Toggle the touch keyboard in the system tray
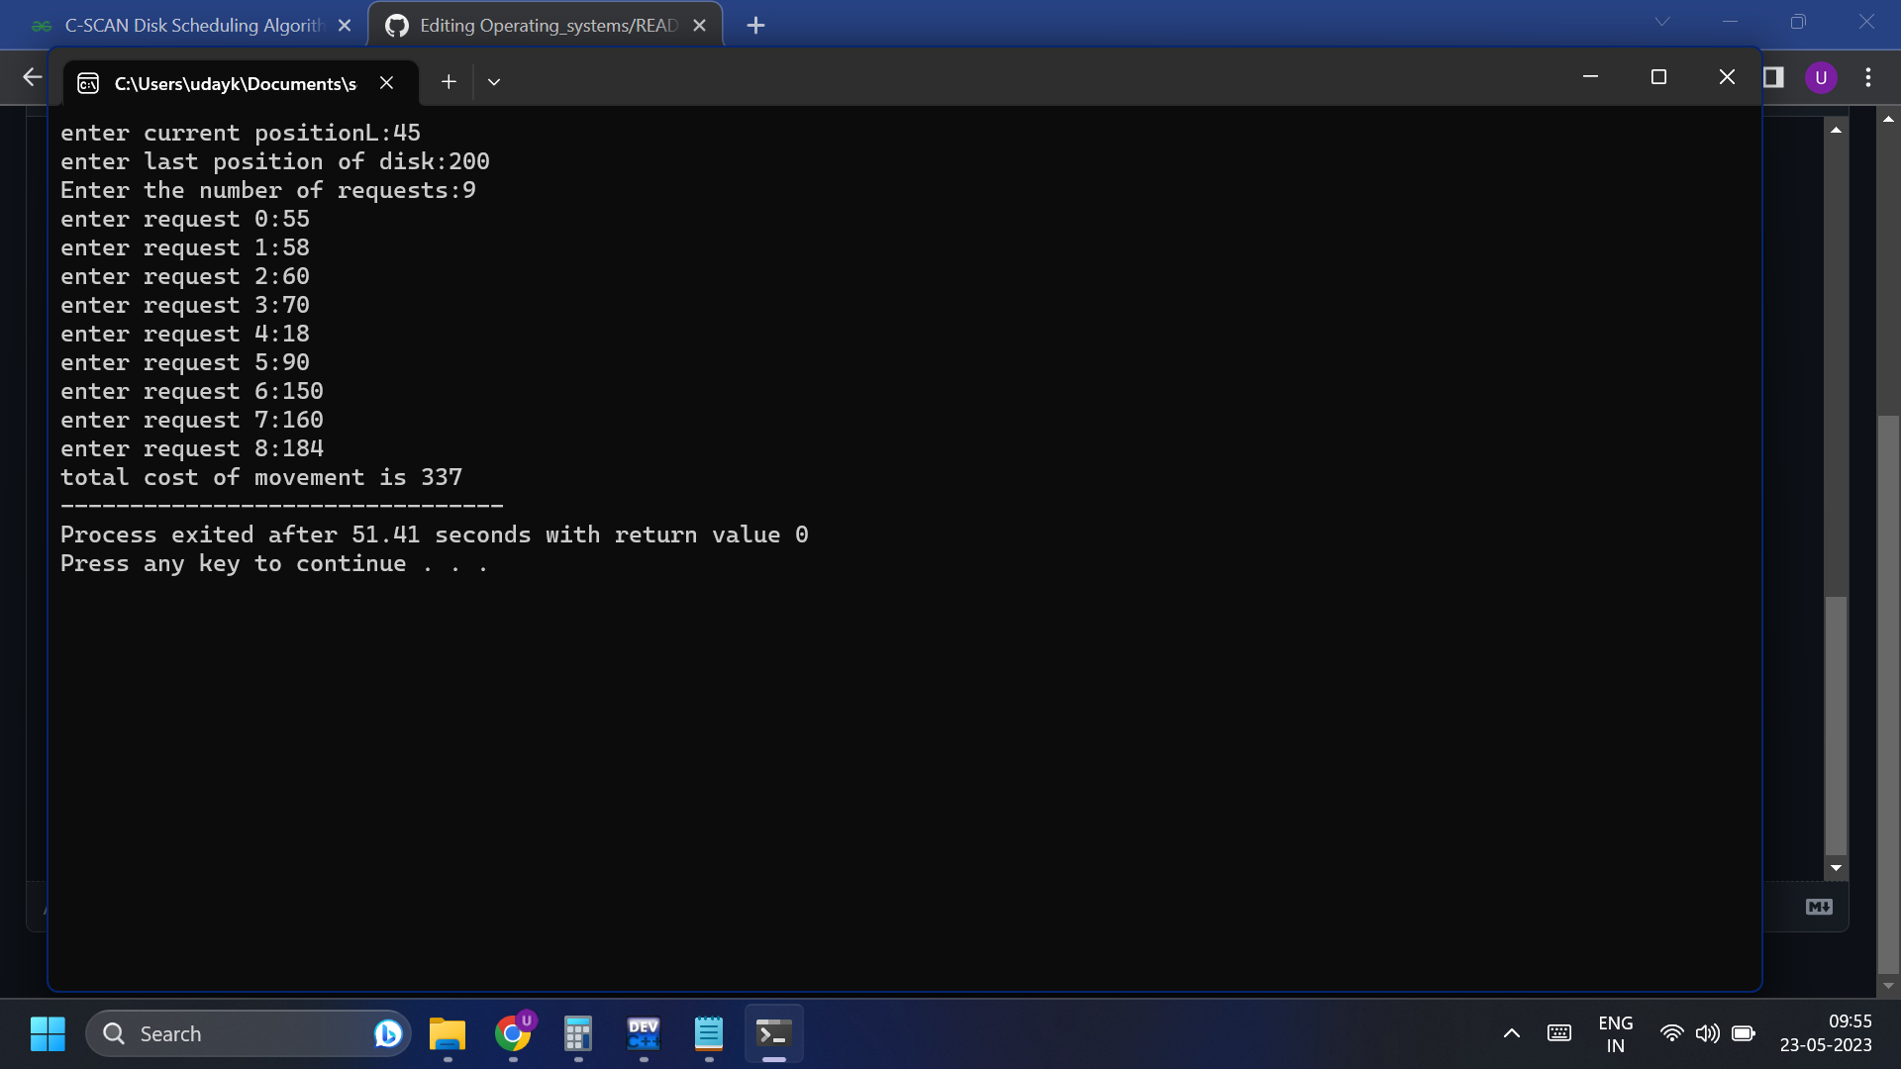 (x=1559, y=1032)
